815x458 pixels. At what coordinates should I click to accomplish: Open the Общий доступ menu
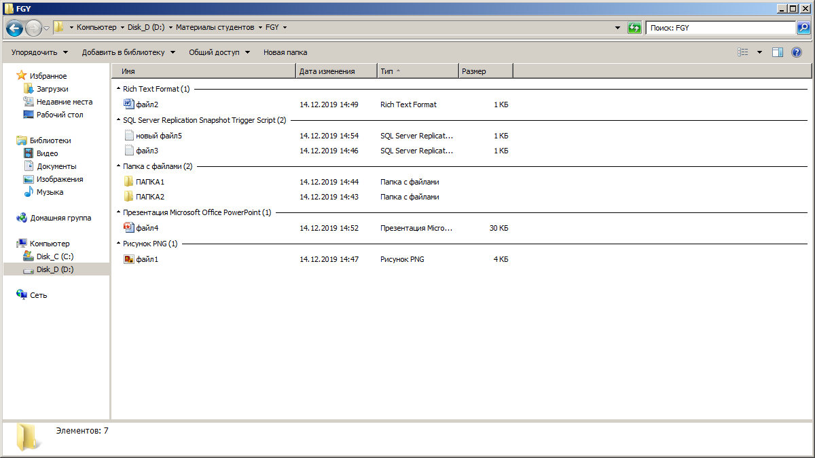[219, 52]
